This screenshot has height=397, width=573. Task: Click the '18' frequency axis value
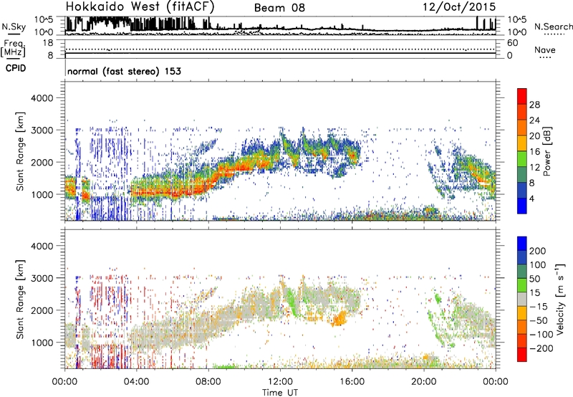(48, 43)
